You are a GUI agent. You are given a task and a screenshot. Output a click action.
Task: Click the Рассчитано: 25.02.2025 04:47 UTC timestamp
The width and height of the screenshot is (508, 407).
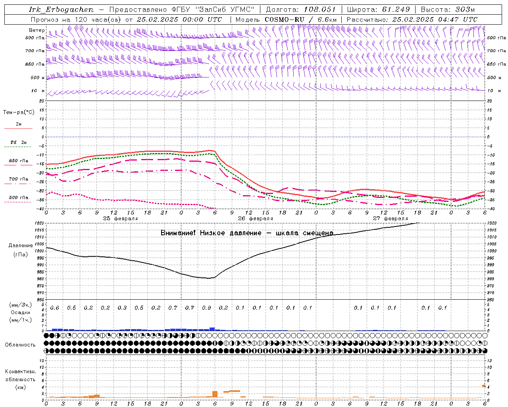pyautogui.click(x=412, y=19)
